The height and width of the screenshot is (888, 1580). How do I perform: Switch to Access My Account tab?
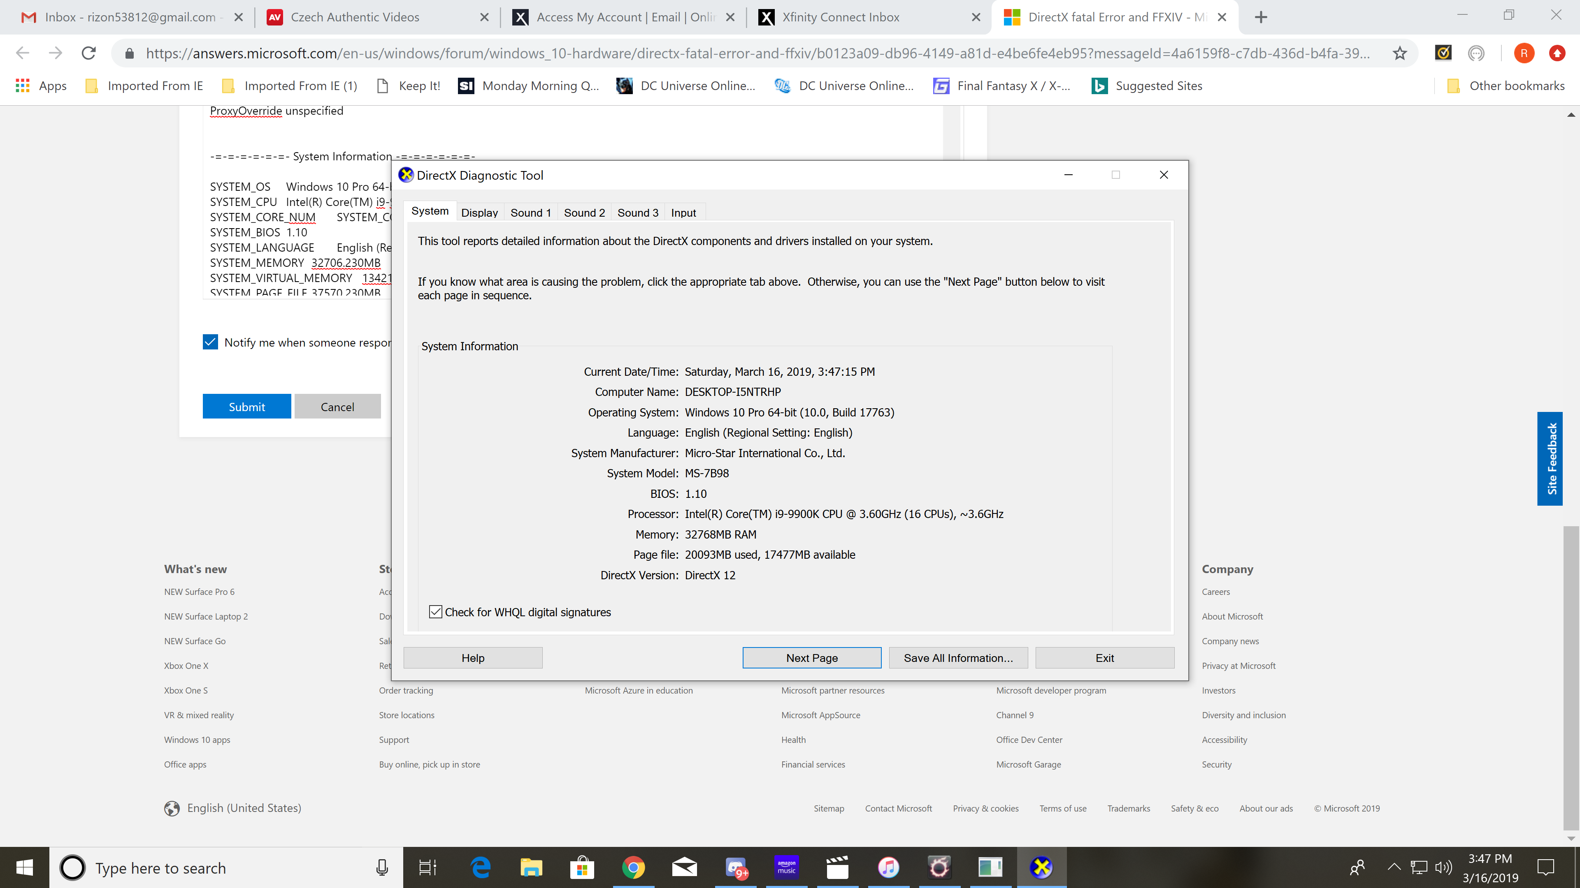(x=623, y=17)
